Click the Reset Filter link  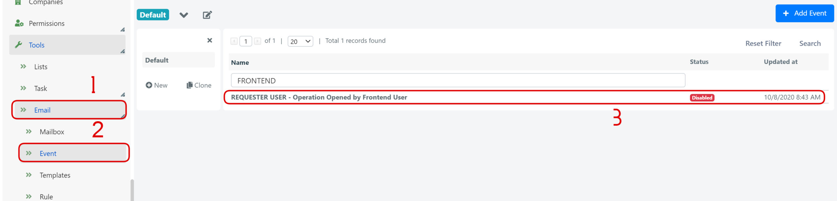point(763,43)
